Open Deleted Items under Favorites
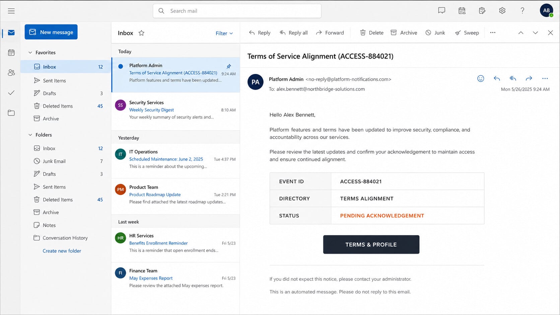This screenshot has height=315, width=560. coord(66,106)
